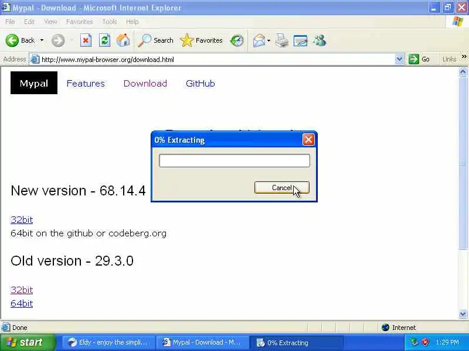This screenshot has height=351, width=469.
Task: Click the Edit page toolbar icon
Action: coord(301,40)
